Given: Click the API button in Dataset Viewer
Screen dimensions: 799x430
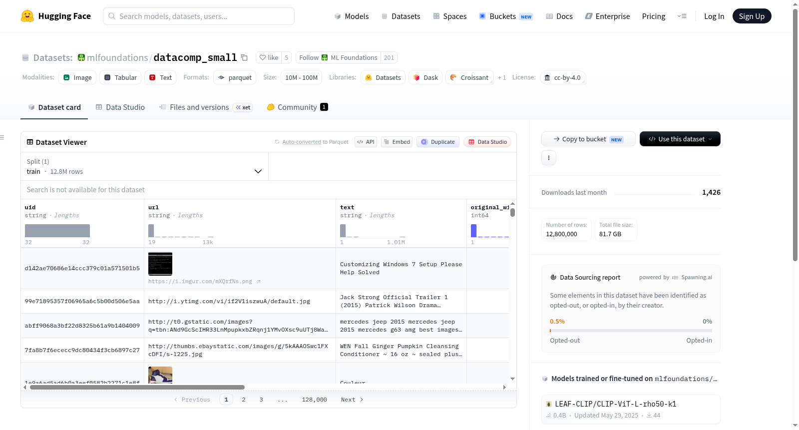Looking at the screenshot, I should click(x=366, y=142).
